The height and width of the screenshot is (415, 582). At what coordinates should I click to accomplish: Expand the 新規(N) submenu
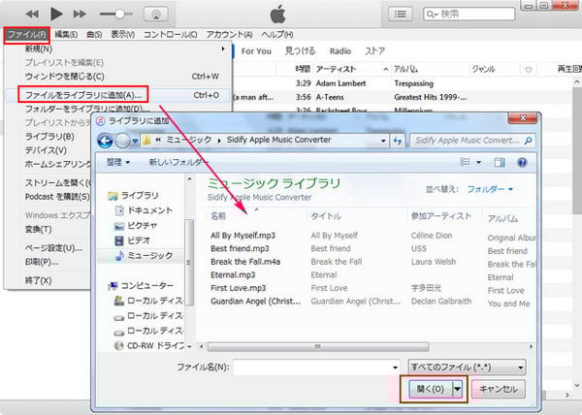pyautogui.click(x=118, y=48)
